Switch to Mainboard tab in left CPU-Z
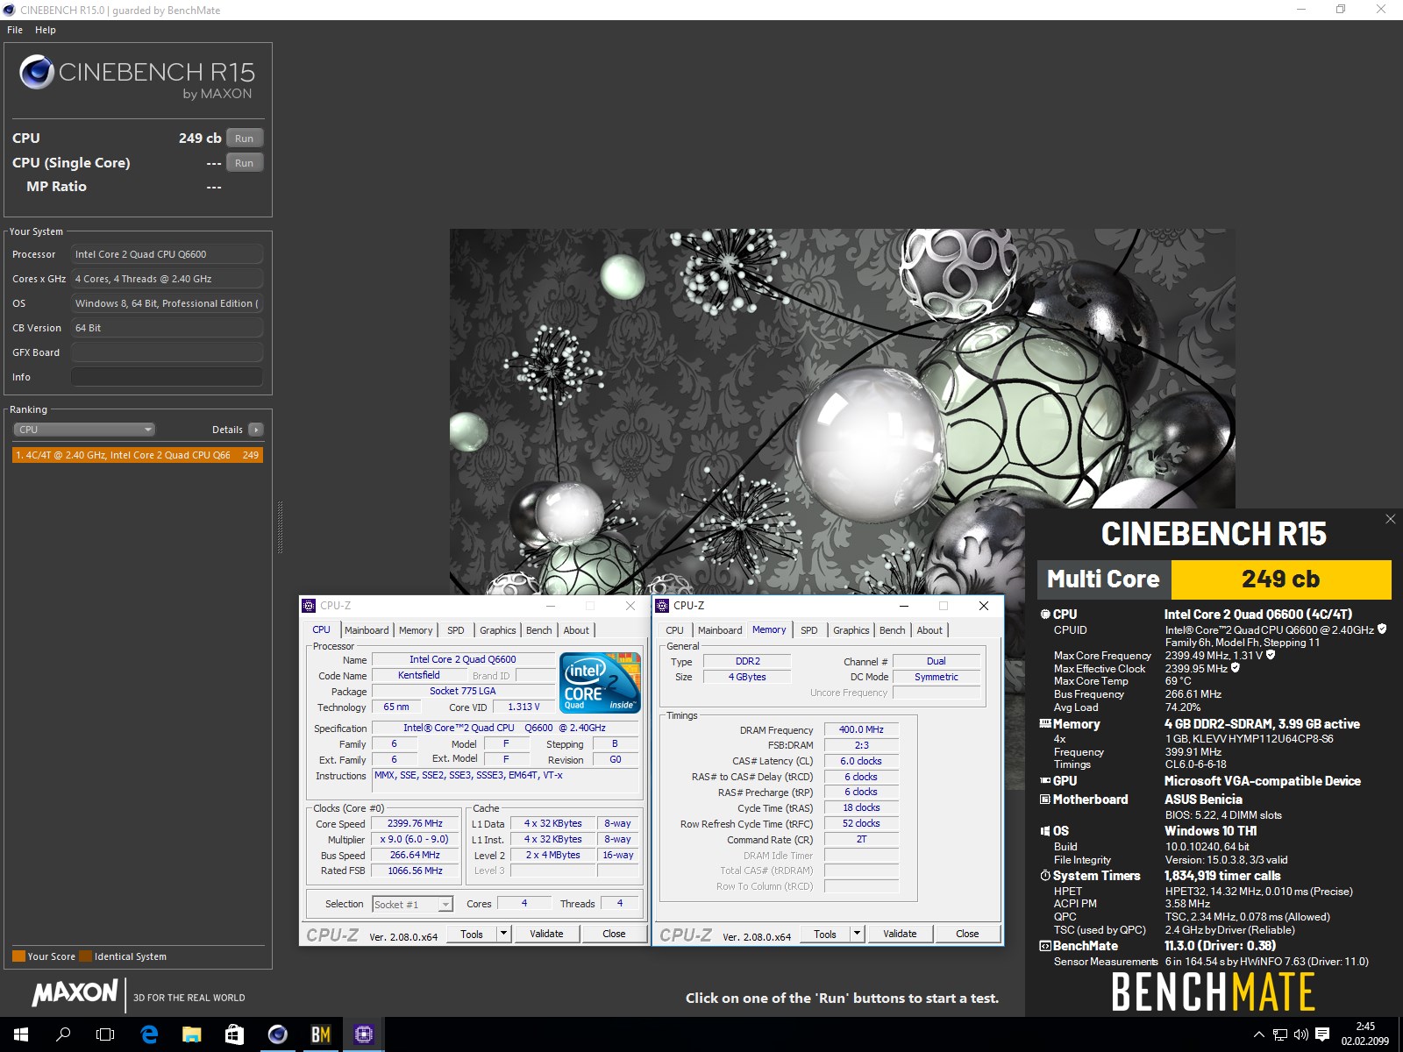Viewport: 1403px width, 1052px height. pos(367,630)
